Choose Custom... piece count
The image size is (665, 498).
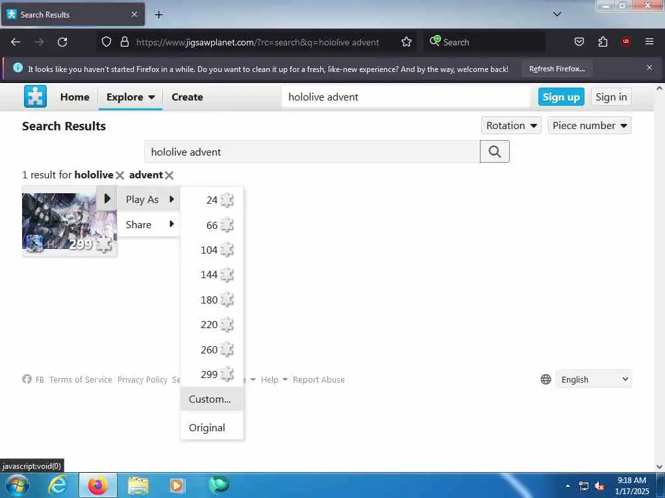coord(212,399)
